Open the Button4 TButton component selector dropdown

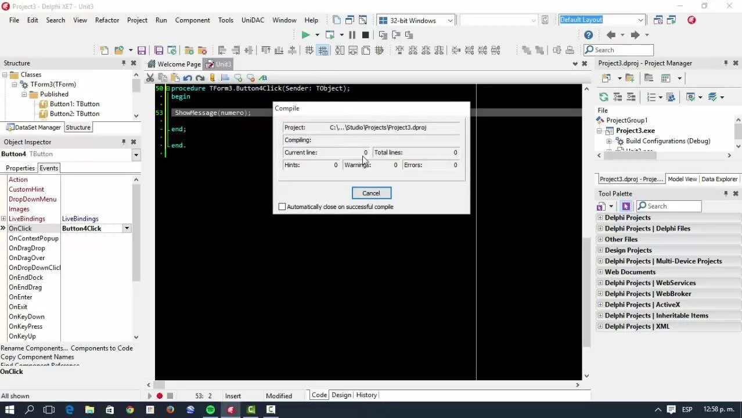point(136,154)
